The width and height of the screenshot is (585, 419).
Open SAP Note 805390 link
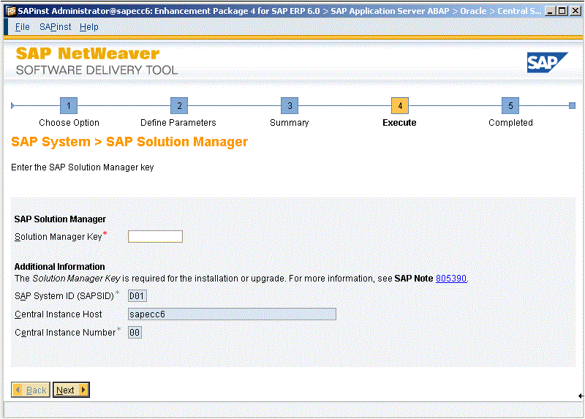[450, 279]
